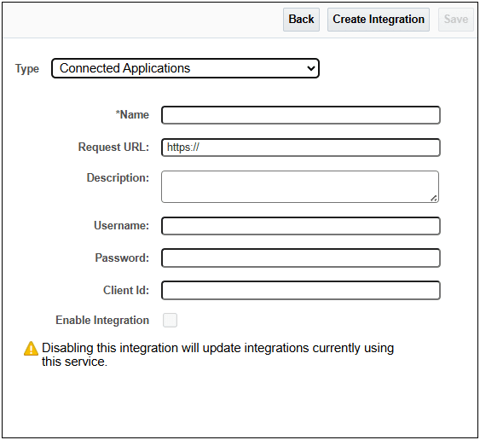The image size is (480, 440).
Task: Open the Type dropdown showing Connected Applications
Action: coord(185,68)
